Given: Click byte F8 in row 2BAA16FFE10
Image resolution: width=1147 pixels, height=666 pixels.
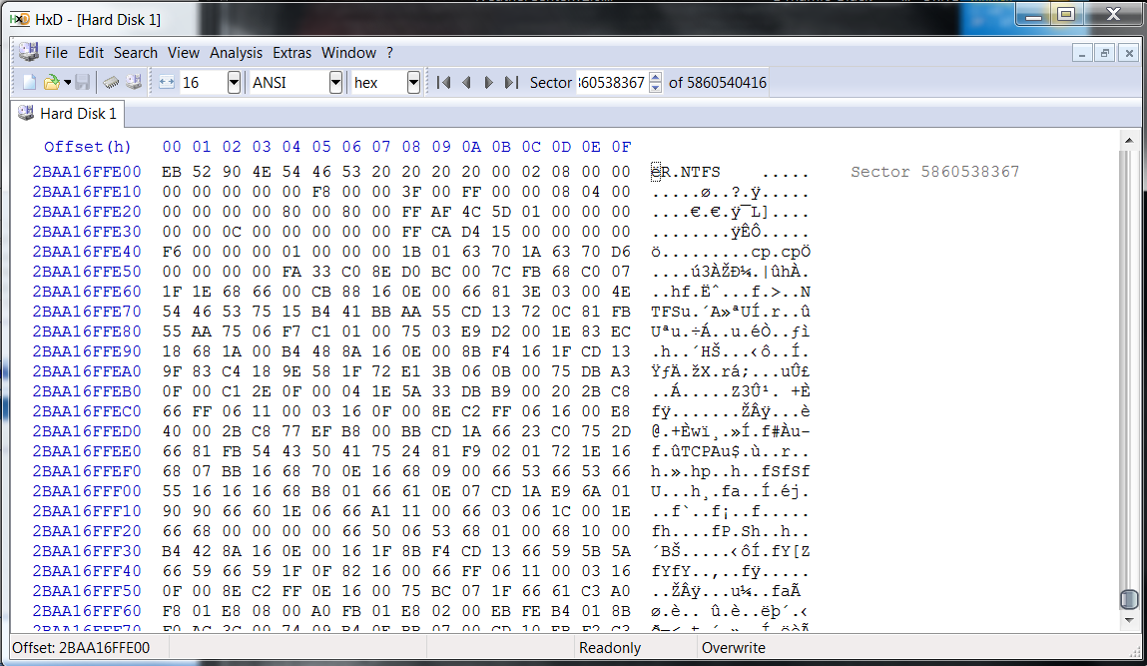Looking at the screenshot, I should 321,192.
